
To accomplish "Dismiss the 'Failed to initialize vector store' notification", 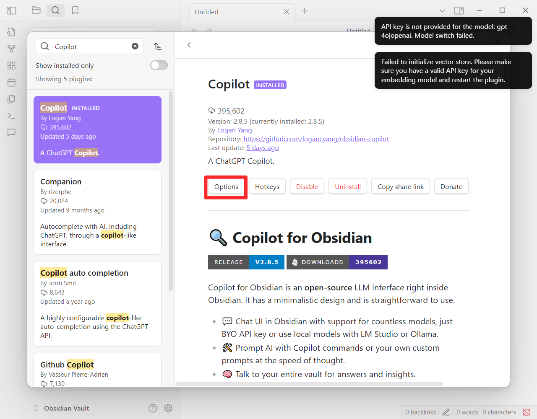I will tap(453, 70).
